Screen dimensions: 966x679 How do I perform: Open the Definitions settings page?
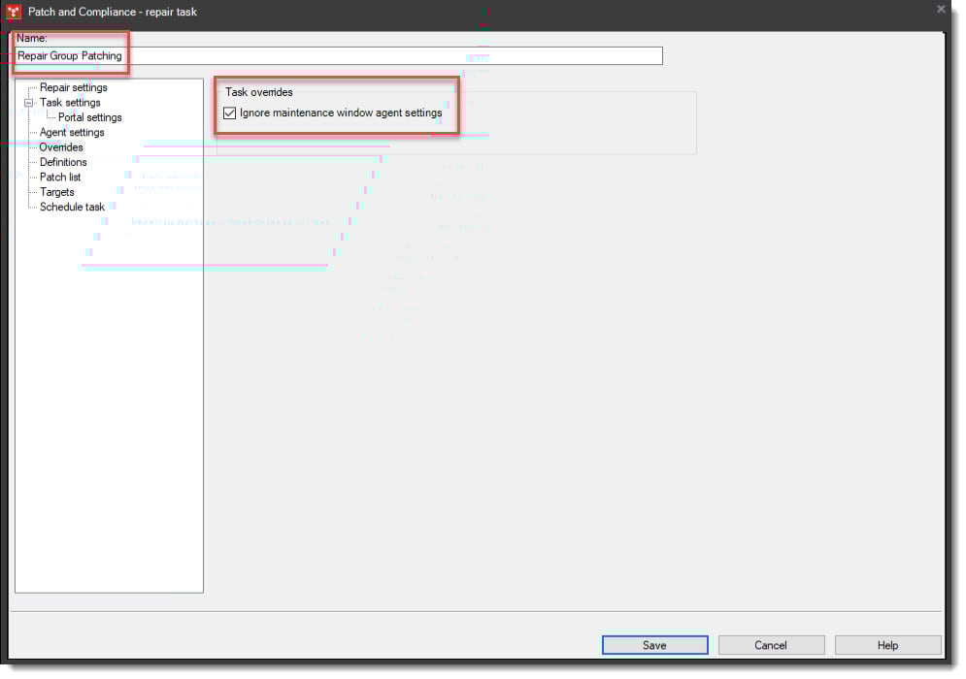pyautogui.click(x=62, y=161)
